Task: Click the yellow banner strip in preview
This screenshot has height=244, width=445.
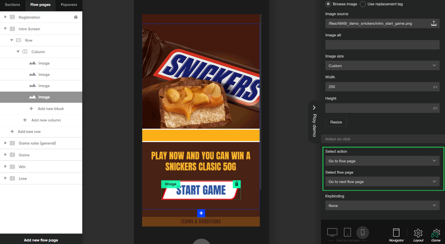Action: 201,135
